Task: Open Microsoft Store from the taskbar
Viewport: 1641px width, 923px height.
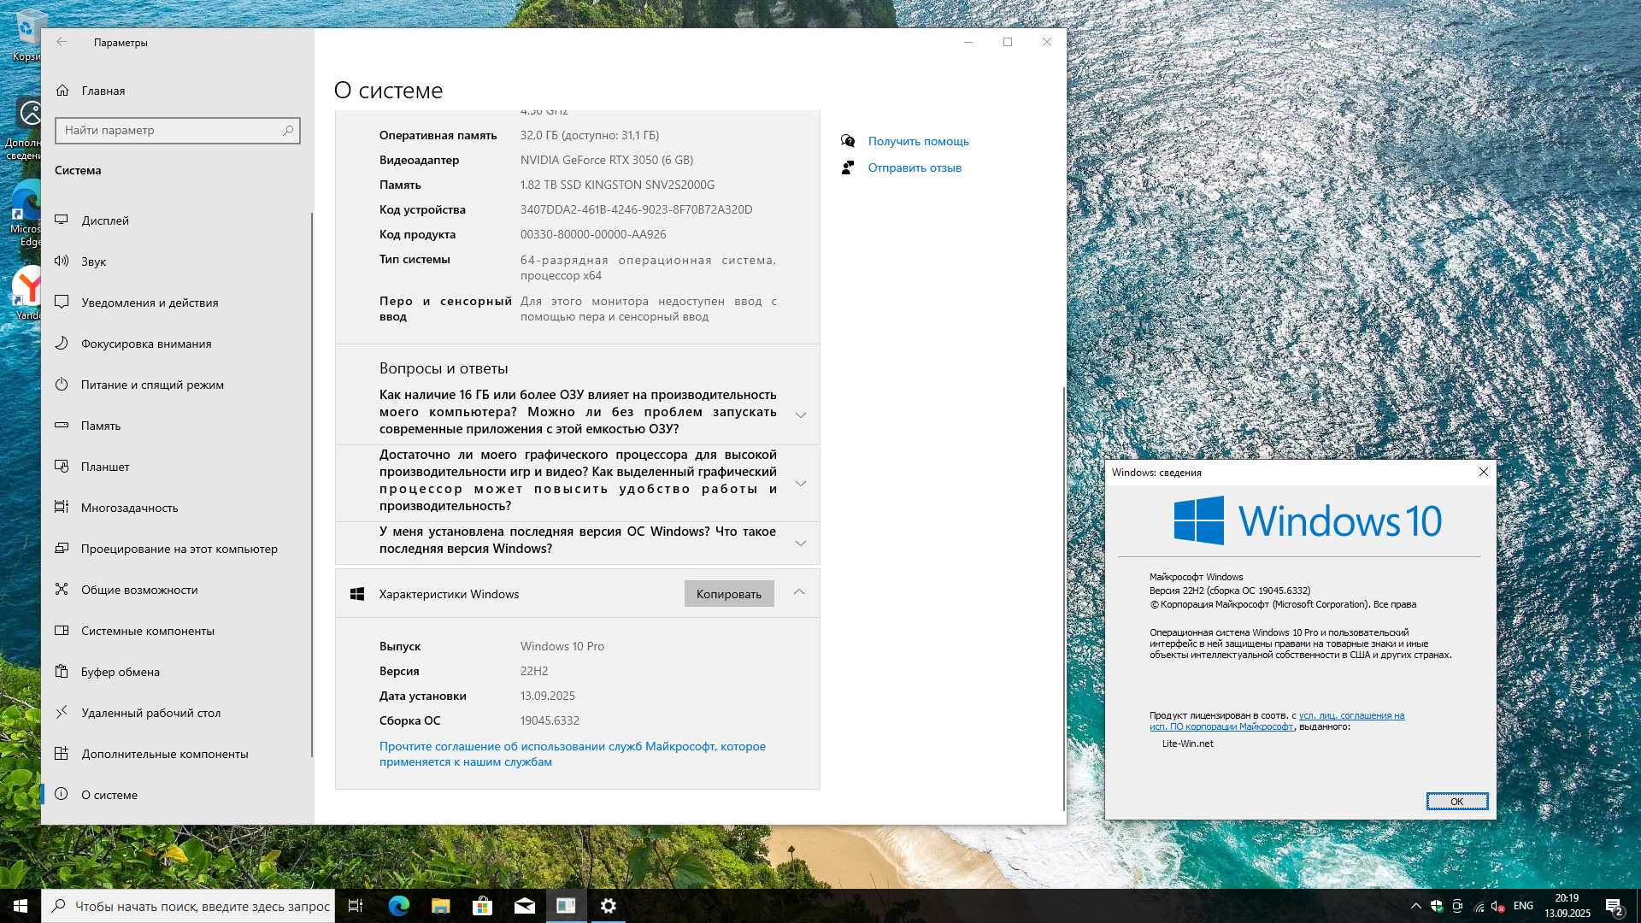Action: [x=482, y=906]
